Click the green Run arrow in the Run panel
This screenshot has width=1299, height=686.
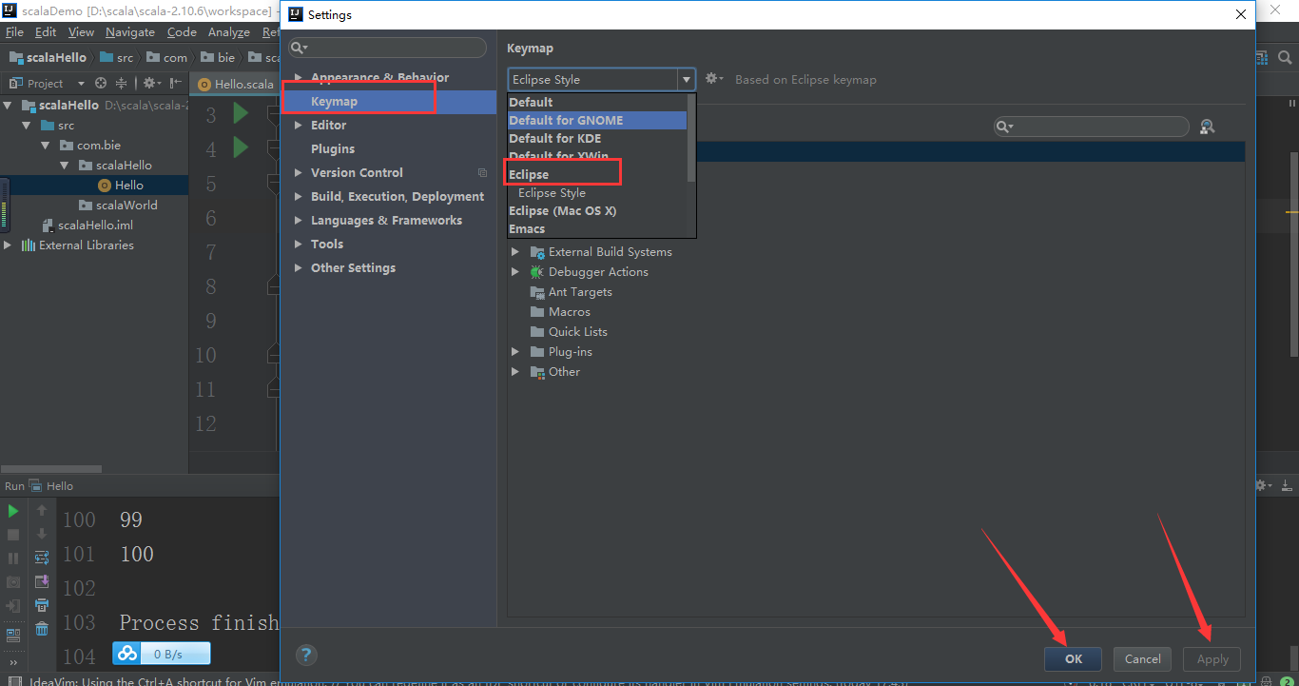pyautogui.click(x=12, y=511)
